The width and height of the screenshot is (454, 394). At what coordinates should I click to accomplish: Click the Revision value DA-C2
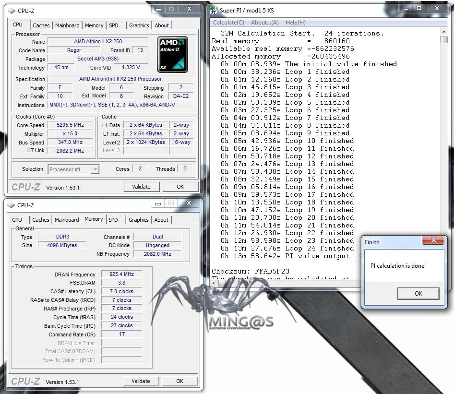[181, 96]
